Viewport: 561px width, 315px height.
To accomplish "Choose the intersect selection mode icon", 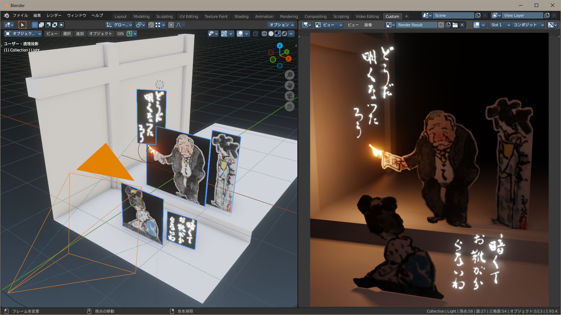I will click(61, 25).
